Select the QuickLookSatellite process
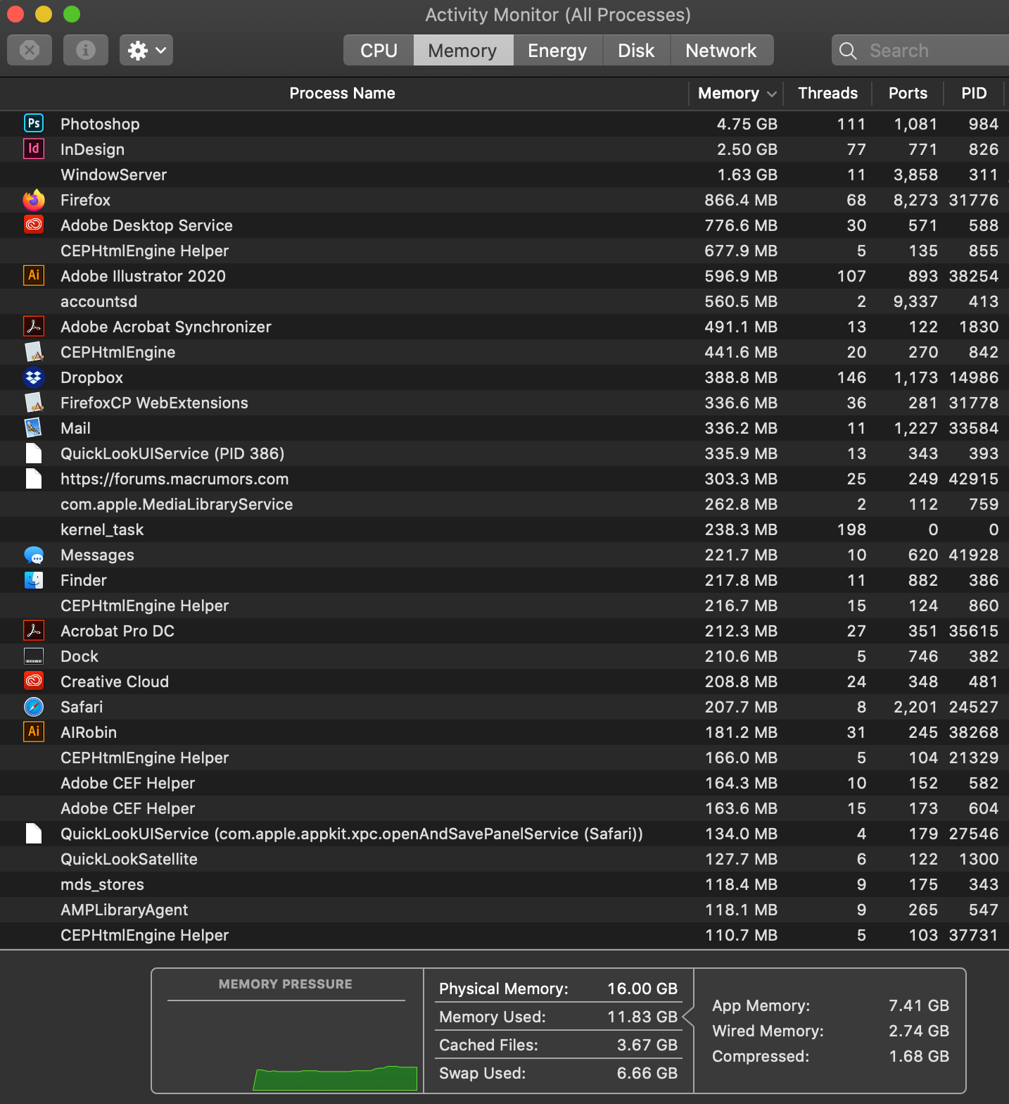 [504, 859]
